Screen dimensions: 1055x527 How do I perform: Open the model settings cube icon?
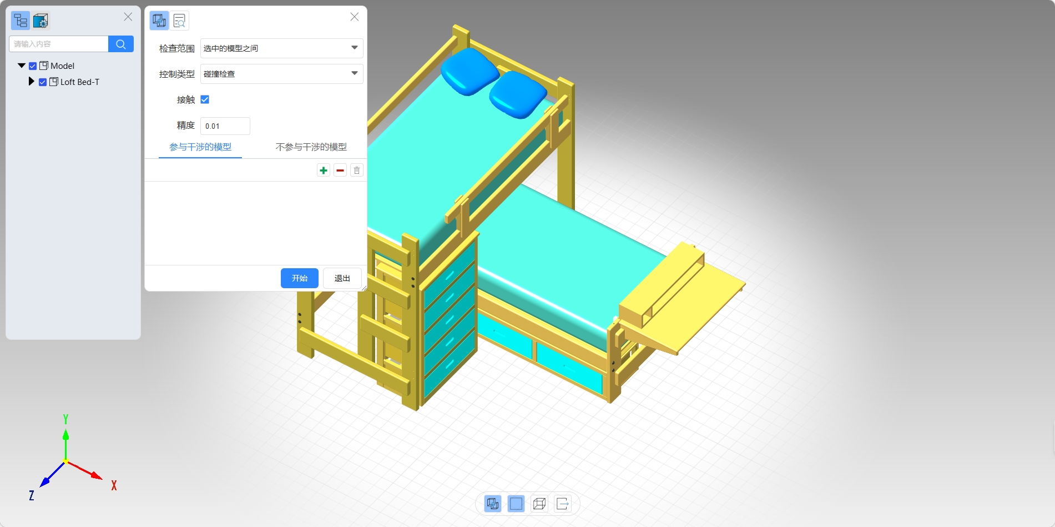click(41, 21)
